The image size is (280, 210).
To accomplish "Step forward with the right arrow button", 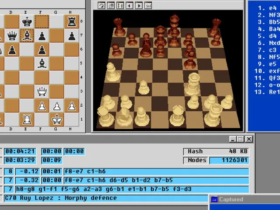I will 139,5.
